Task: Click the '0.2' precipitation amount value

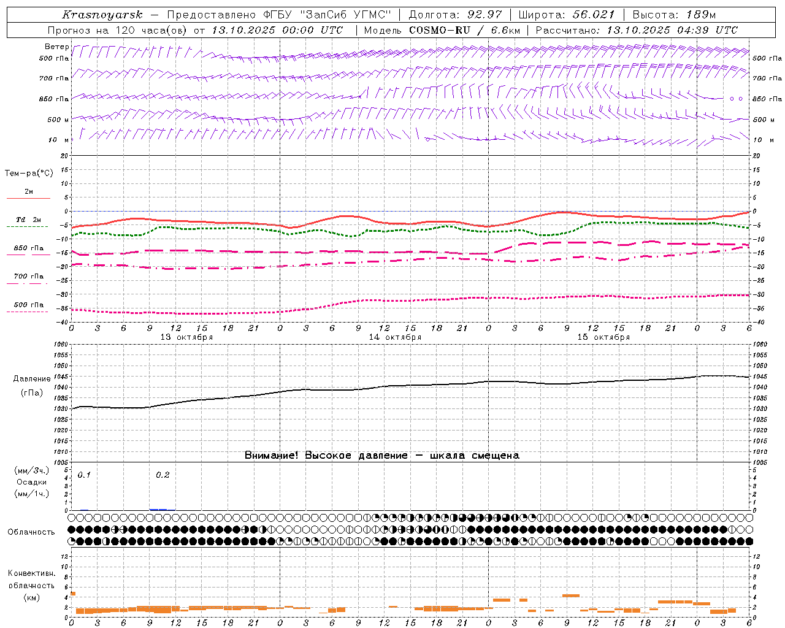Action: pyautogui.click(x=163, y=475)
